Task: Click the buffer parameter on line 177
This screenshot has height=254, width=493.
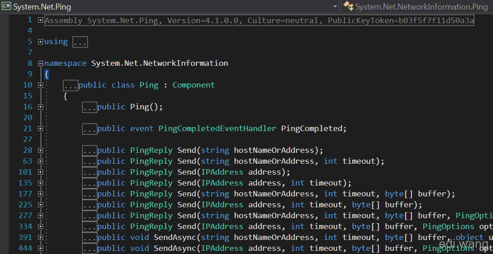Action: (432, 194)
